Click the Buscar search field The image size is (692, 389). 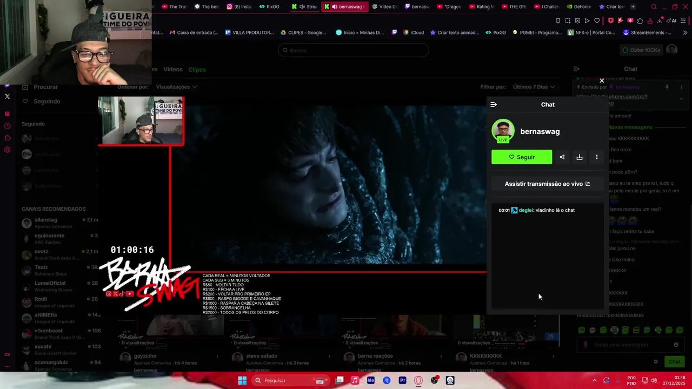click(x=354, y=50)
